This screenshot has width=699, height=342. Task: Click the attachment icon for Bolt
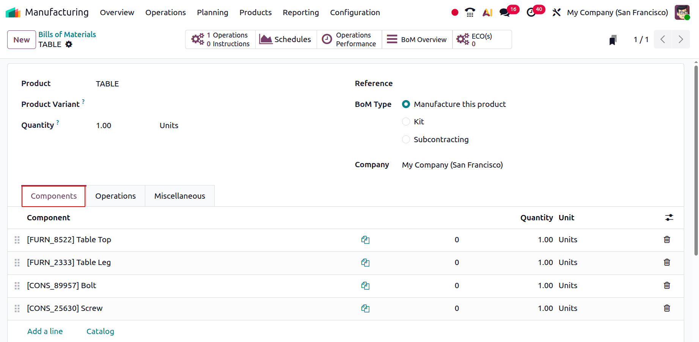[x=365, y=286]
